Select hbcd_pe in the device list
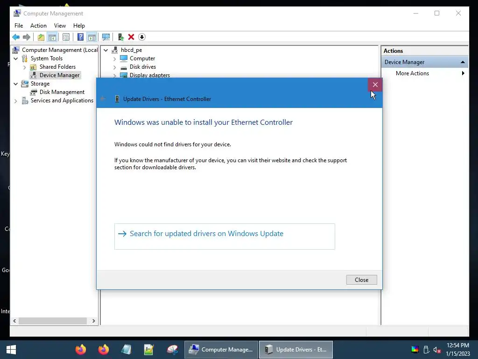 coord(131,50)
